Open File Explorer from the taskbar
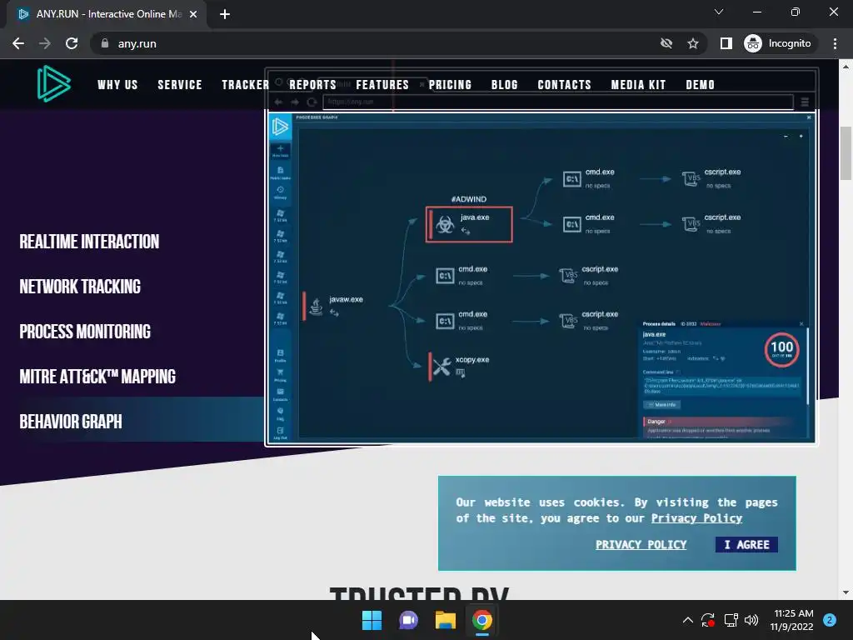 (445, 620)
